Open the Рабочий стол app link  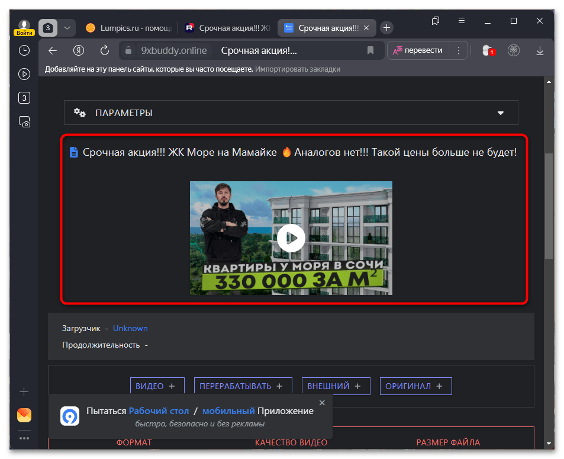[159, 411]
